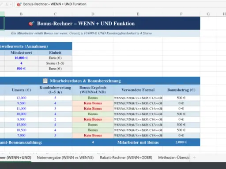Select column B header
Viewport: 226px width, 169px height.
(x=21, y=14)
